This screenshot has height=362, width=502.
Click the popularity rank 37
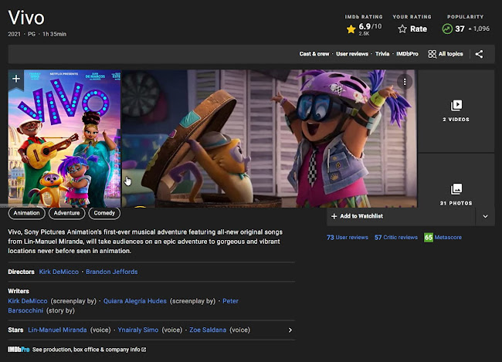pos(460,29)
